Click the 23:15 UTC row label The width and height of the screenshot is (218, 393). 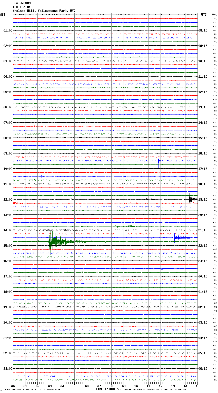point(203,261)
